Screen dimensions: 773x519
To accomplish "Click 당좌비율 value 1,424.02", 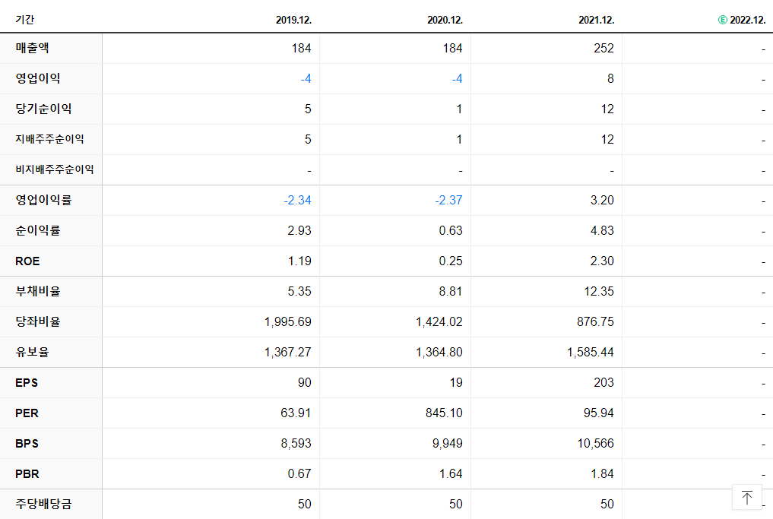I will pos(439,322).
